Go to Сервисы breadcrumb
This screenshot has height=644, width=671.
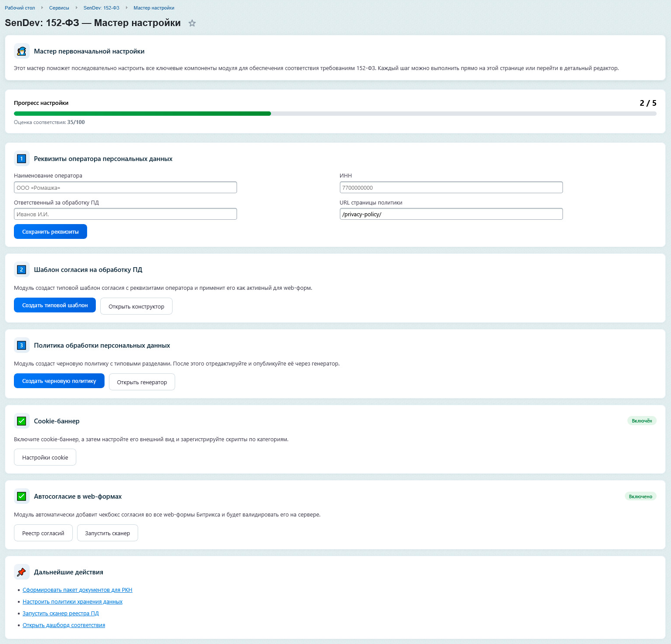point(59,8)
